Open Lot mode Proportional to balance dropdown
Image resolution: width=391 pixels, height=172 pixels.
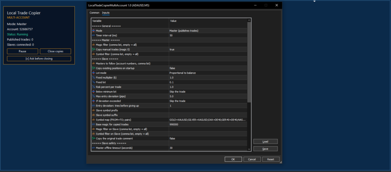point(208,73)
